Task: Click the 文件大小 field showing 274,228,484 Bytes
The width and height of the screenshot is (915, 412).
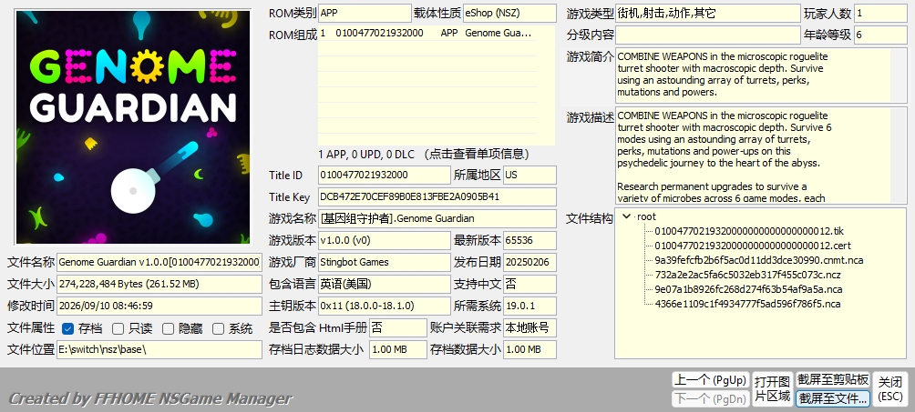Action: (x=159, y=285)
